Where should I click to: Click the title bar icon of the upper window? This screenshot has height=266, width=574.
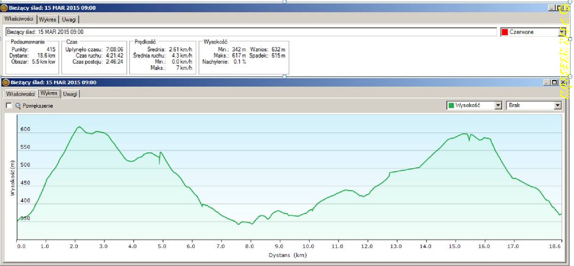(4, 8)
